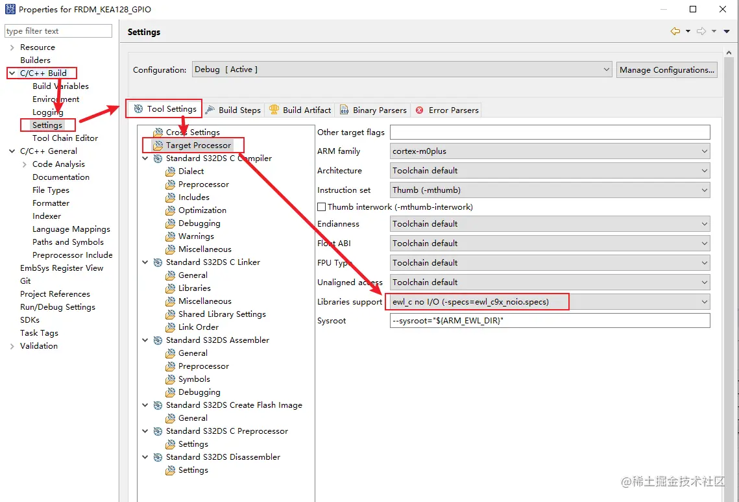Open the Instruction set dropdown
The image size is (739, 502).
(x=550, y=190)
